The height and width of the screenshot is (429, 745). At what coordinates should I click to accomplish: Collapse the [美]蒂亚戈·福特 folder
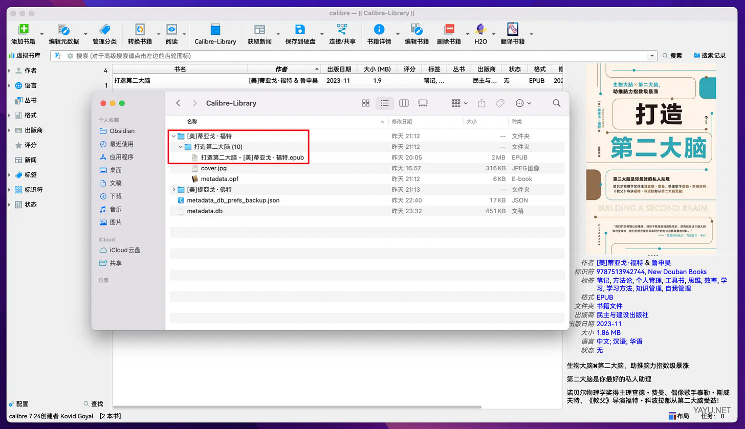pyautogui.click(x=173, y=137)
